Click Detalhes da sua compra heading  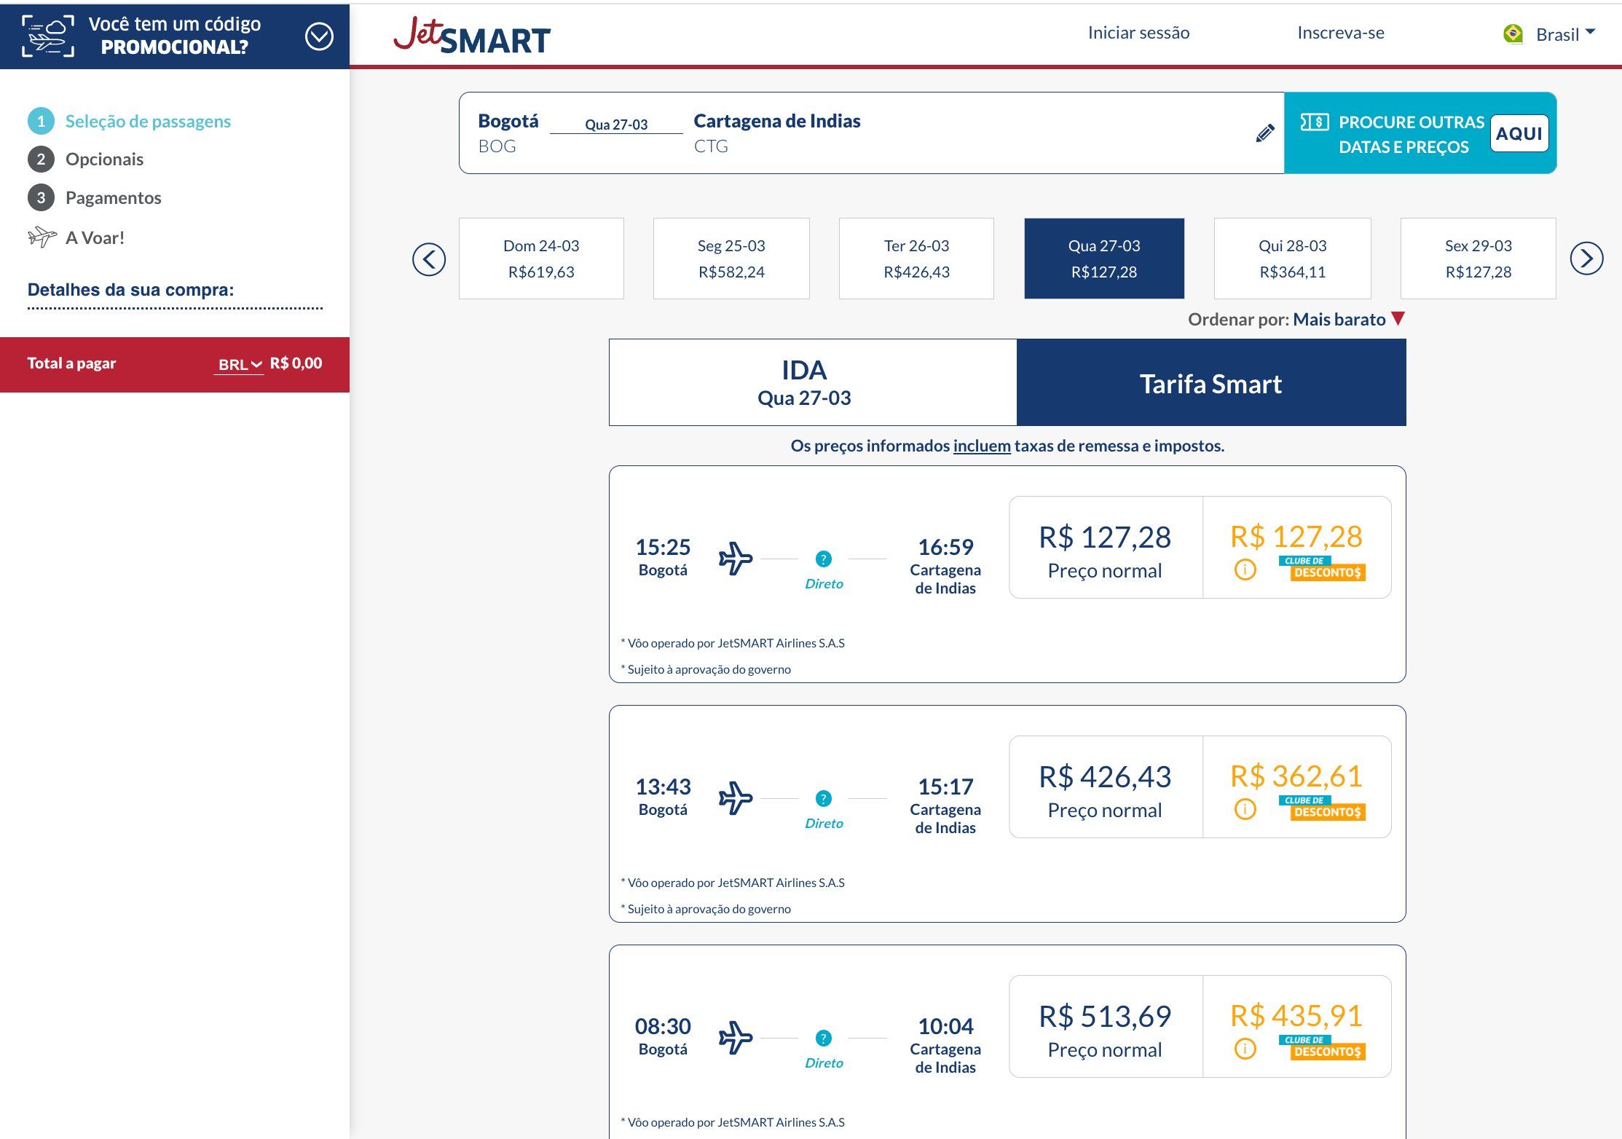point(130,290)
